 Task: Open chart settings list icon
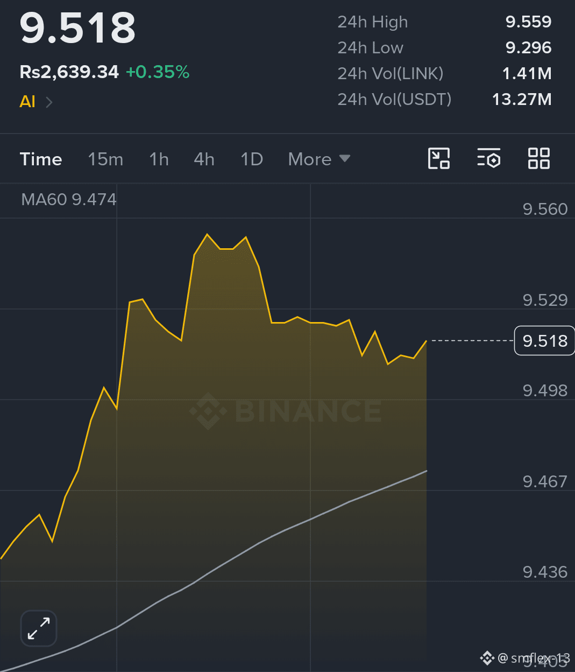point(488,159)
